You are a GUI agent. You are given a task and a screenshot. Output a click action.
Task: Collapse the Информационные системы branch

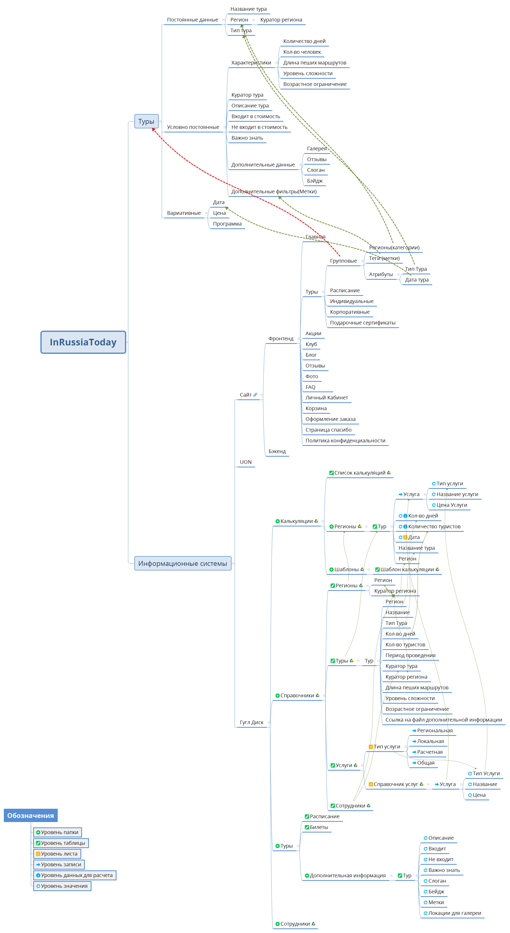[x=233, y=563]
